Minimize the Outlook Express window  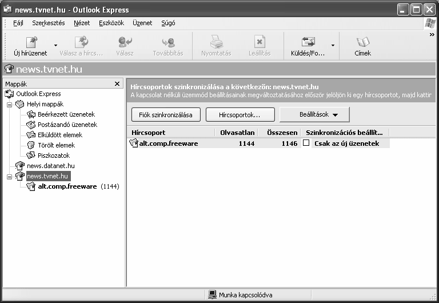click(403, 10)
